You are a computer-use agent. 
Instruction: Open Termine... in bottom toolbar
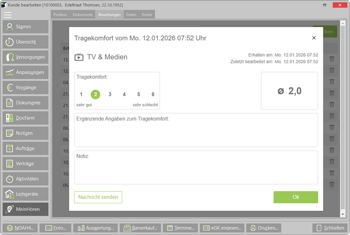click(x=180, y=228)
